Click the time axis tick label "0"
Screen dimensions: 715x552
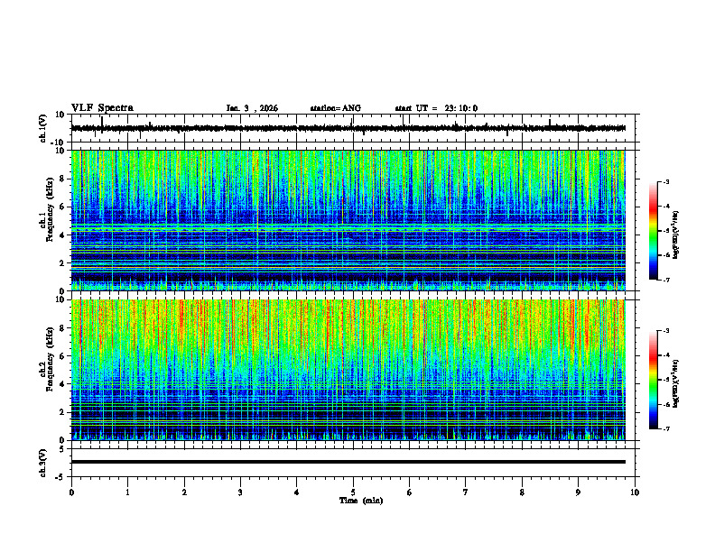coord(71,492)
